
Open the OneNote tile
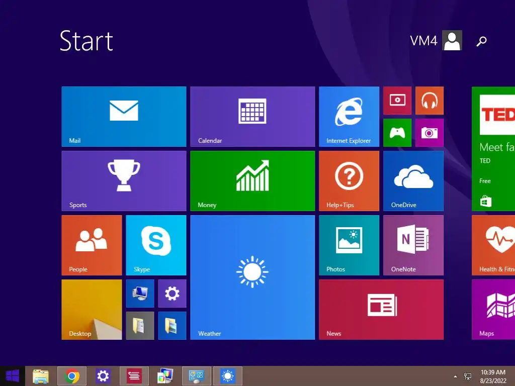pos(413,245)
